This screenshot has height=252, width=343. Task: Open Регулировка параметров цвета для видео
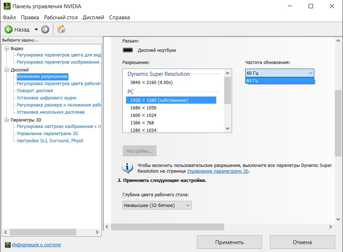pyautogui.click(x=59, y=55)
